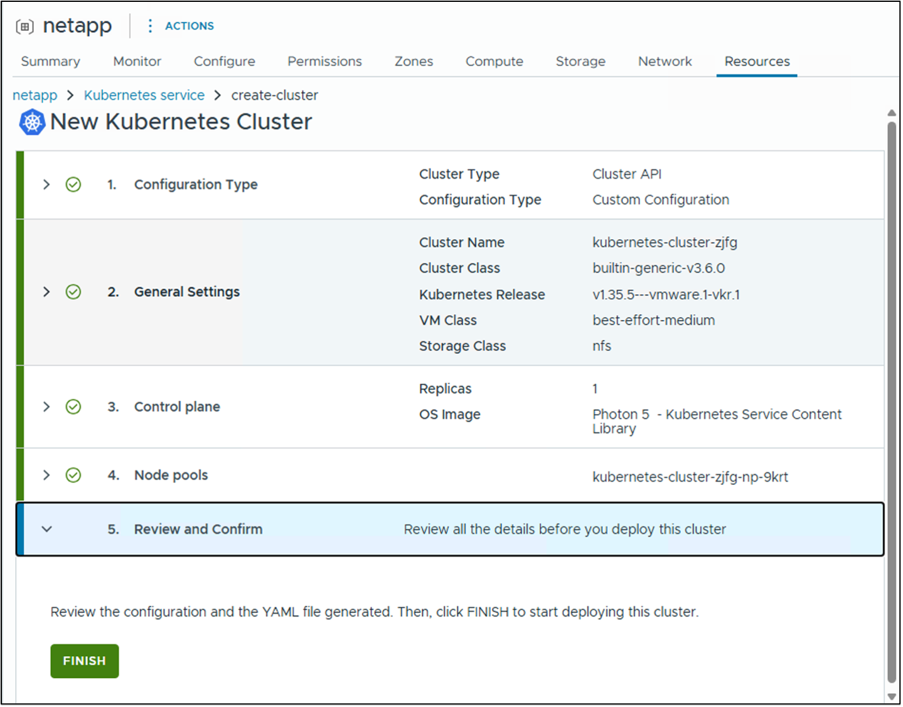The width and height of the screenshot is (903, 707).
Task: Click the Replicas value 1
Action: coord(595,389)
